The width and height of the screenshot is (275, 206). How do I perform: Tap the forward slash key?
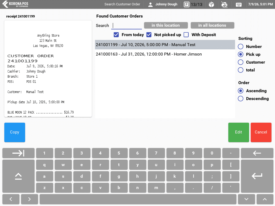click(212, 188)
